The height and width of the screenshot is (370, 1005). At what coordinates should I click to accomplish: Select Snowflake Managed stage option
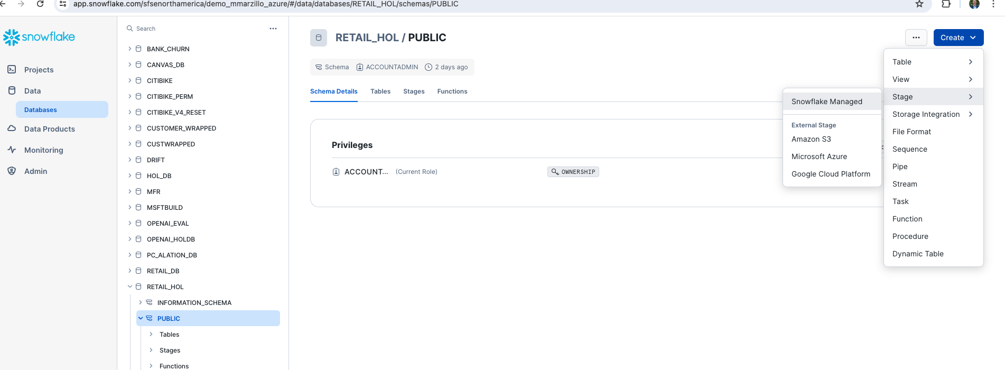[826, 101]
